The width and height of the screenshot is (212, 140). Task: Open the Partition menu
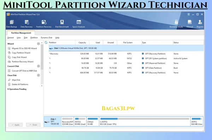[x=34, y=38]
